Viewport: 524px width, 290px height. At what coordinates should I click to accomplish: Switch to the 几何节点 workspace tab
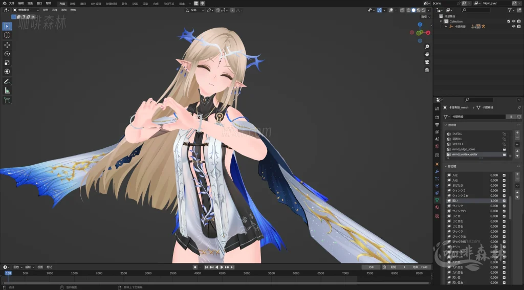169,4
